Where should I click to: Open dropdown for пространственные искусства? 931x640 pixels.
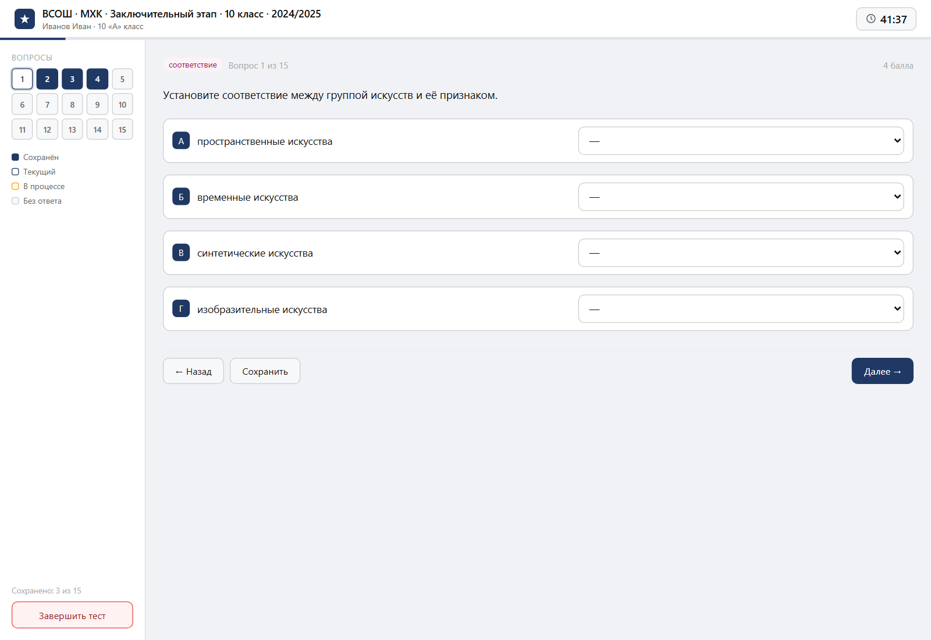[x=741, y=141]
